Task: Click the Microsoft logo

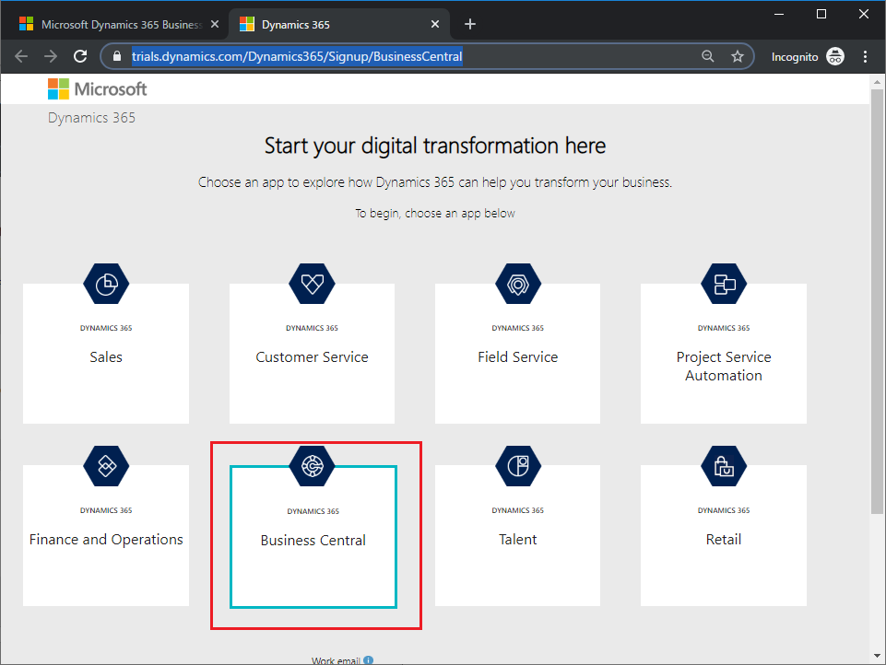Action: point(97,89)
